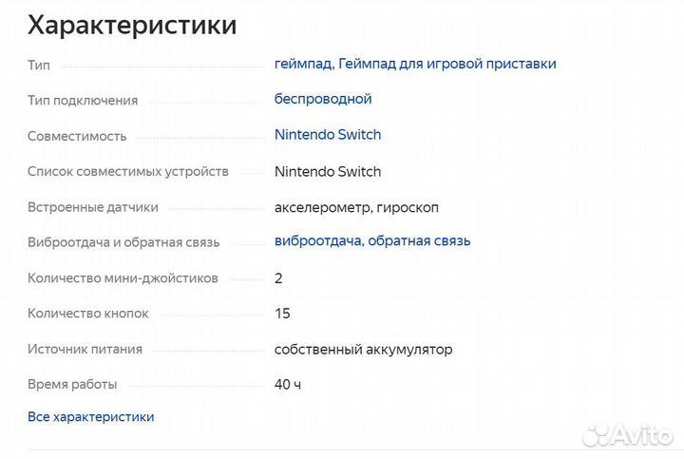
Task: Click the 'Количество мини-джойстиков' label
Action: (123, 277)
